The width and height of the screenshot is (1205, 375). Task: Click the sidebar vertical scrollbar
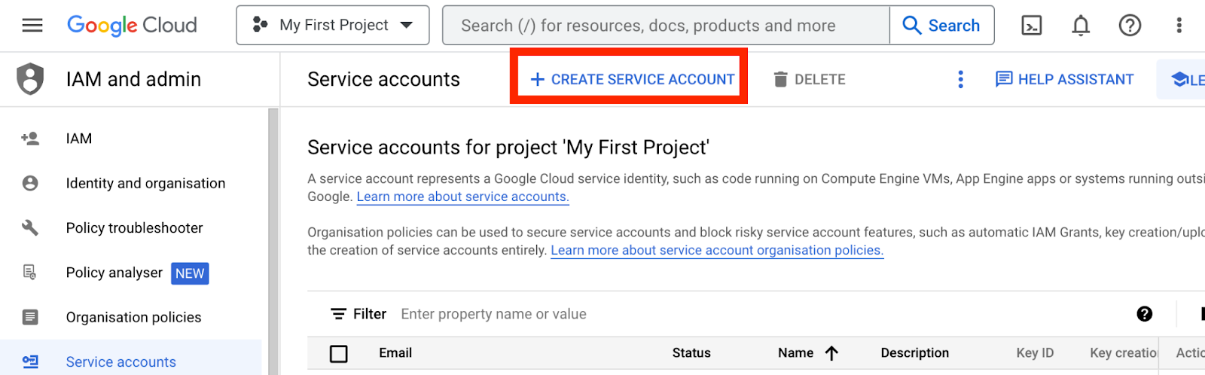pos(273,242)
